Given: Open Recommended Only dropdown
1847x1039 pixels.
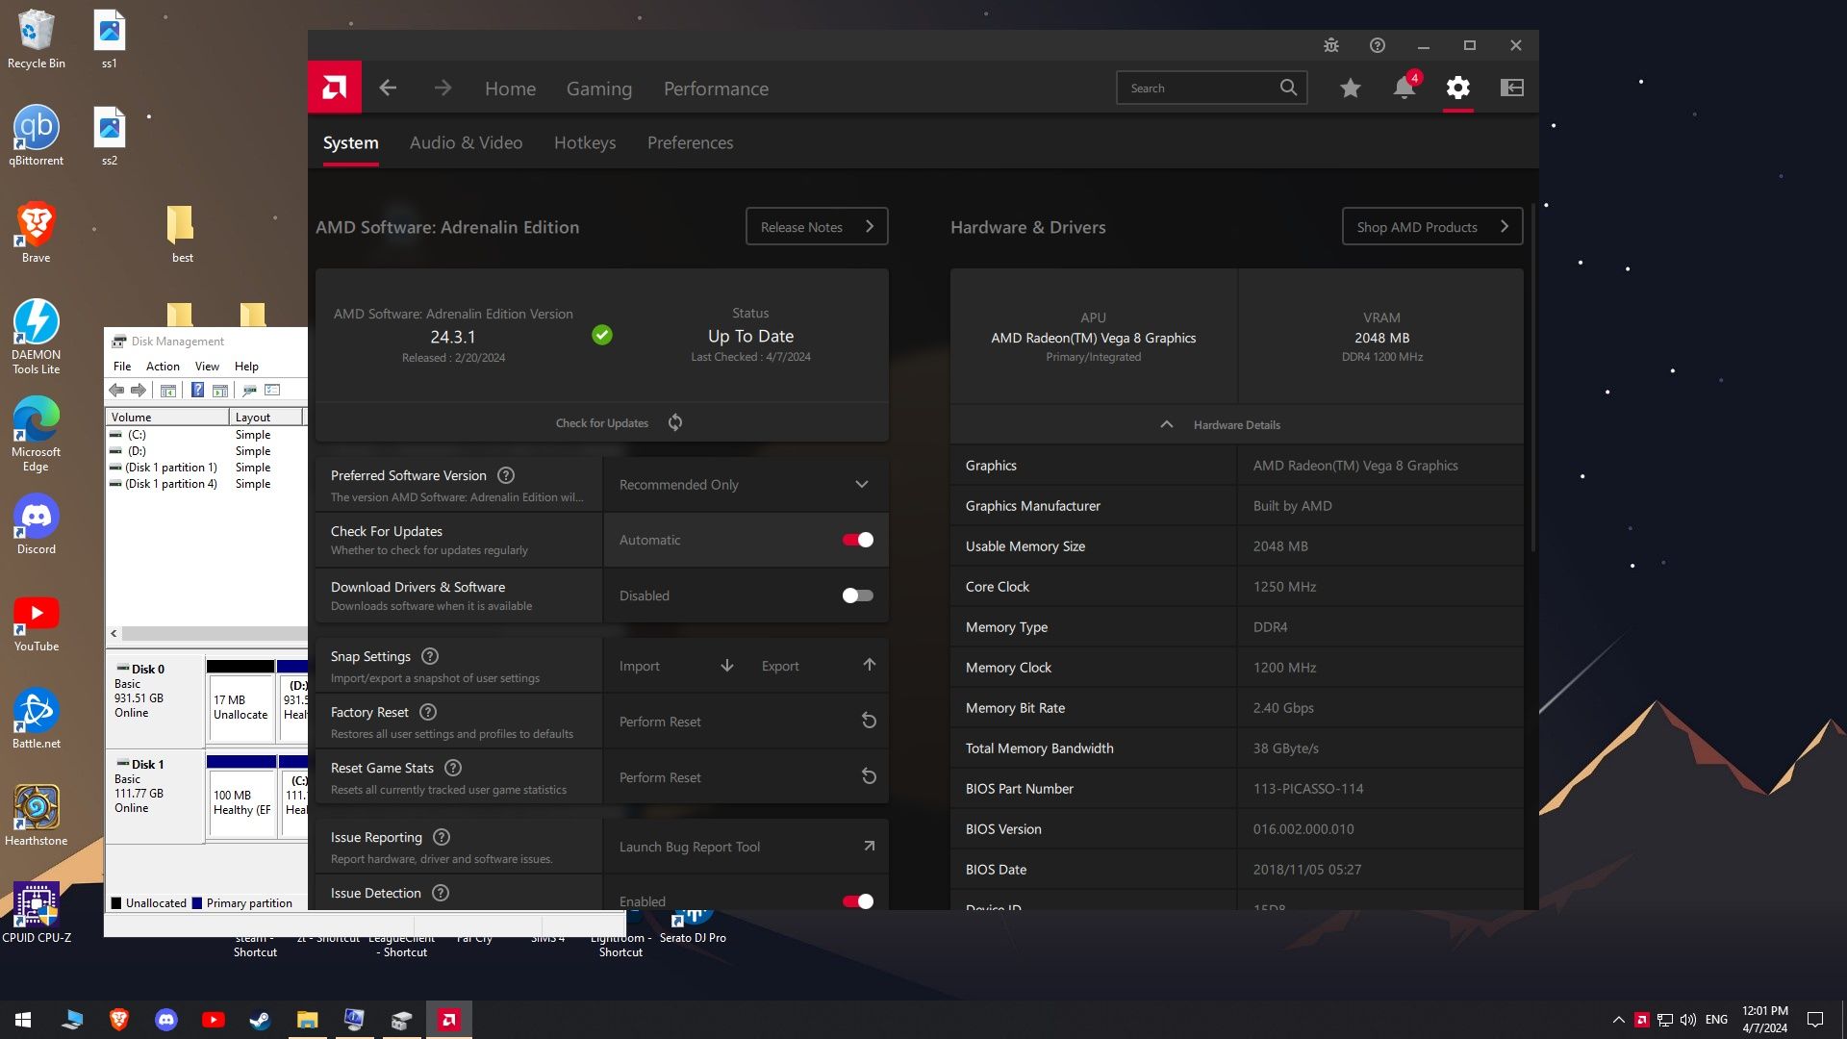Looking at the screenshot, I should point(746,485).
